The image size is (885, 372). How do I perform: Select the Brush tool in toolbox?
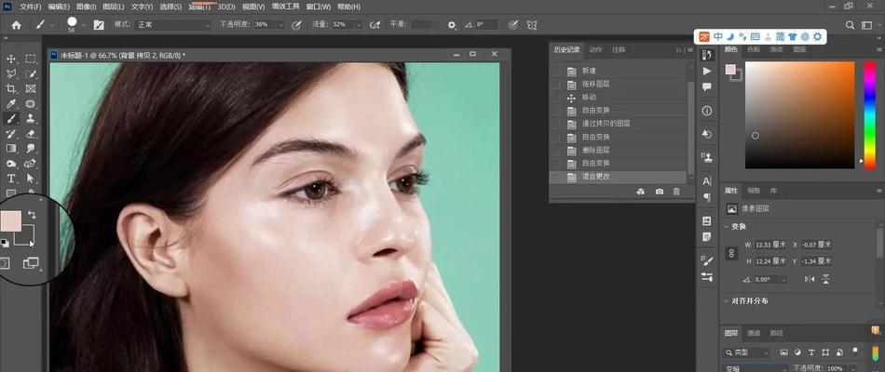[x=11, y=119]
